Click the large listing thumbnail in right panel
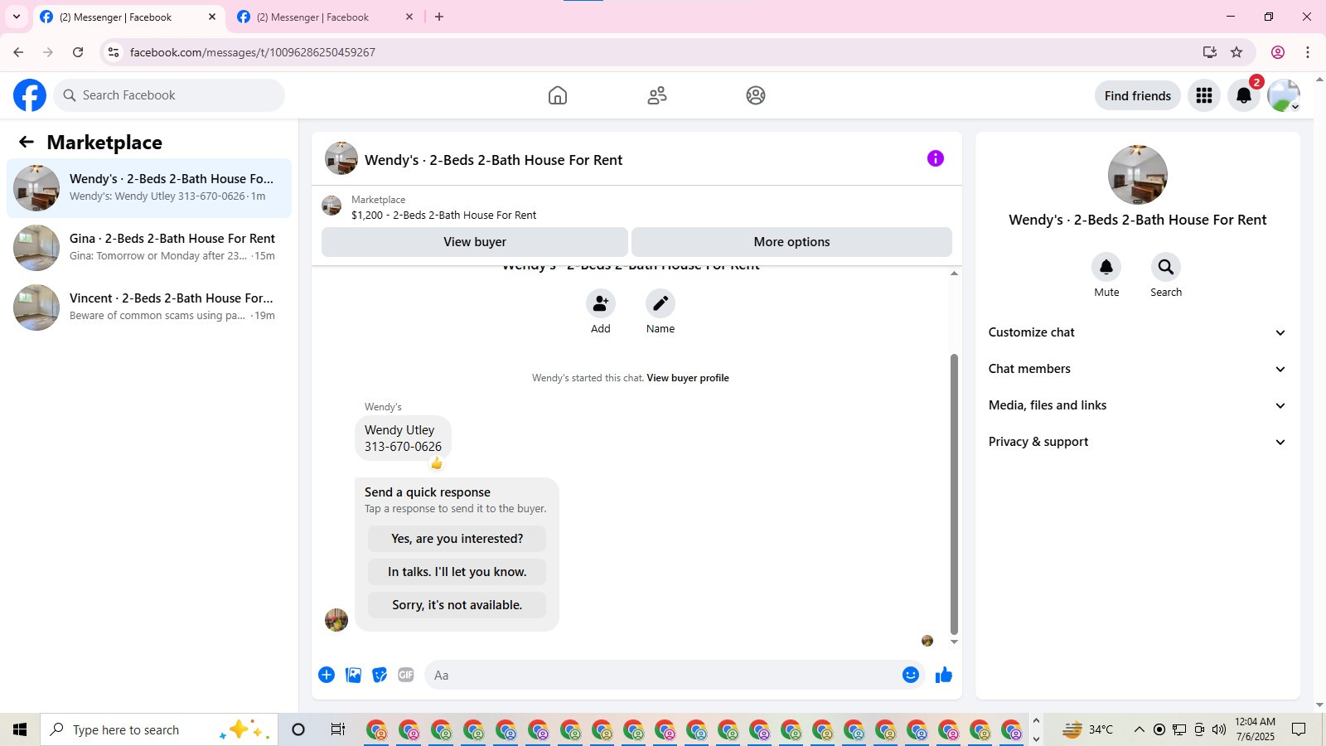Viewport: 1326px width, 746px height. point(1138,175)
